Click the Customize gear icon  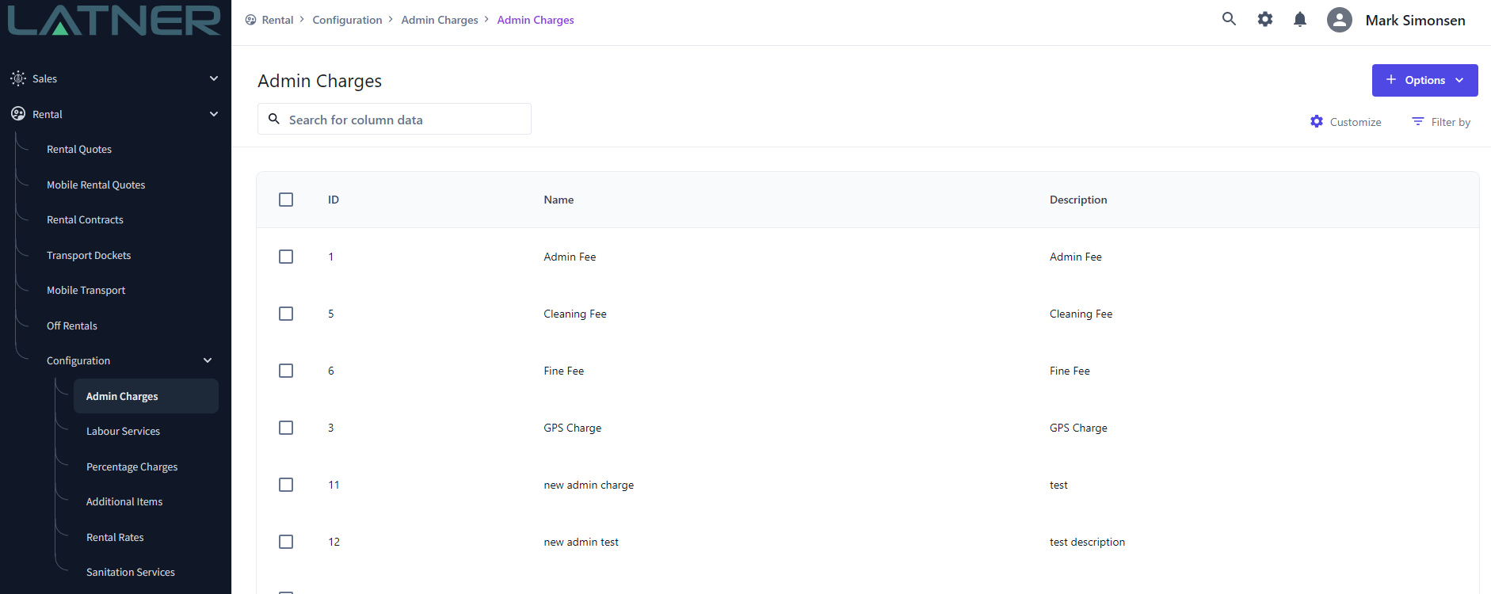1317,121
